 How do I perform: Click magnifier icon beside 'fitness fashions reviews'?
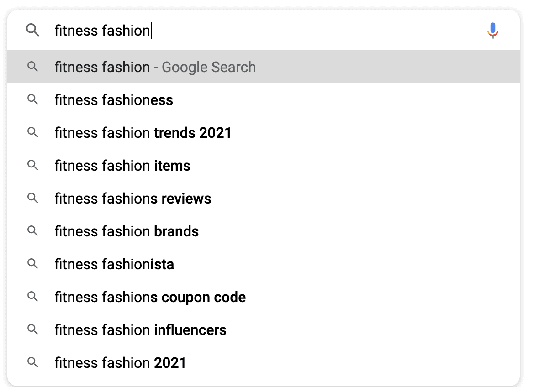coord(32,198)
